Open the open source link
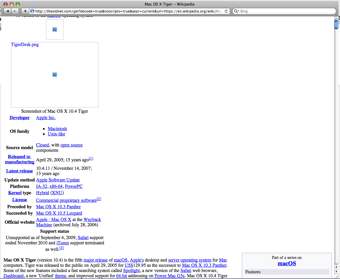Screen dimensions: 340x279 point(72,145)
